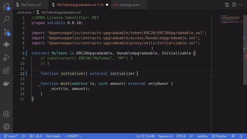Click onlyOwner modifier on line 14
Image resolution: width=247 pixels, height=139 pixels.
[x=158, y=84]
